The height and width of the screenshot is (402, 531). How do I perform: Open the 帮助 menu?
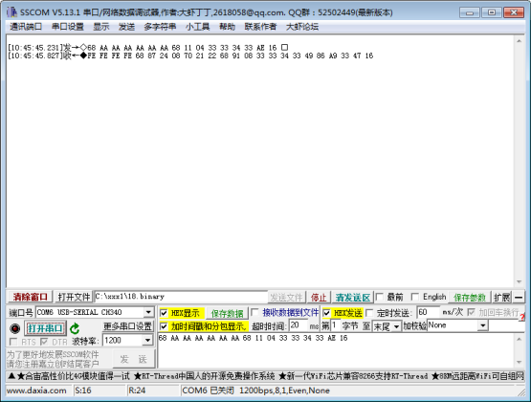pyautogui.click(x=227, y=27)
